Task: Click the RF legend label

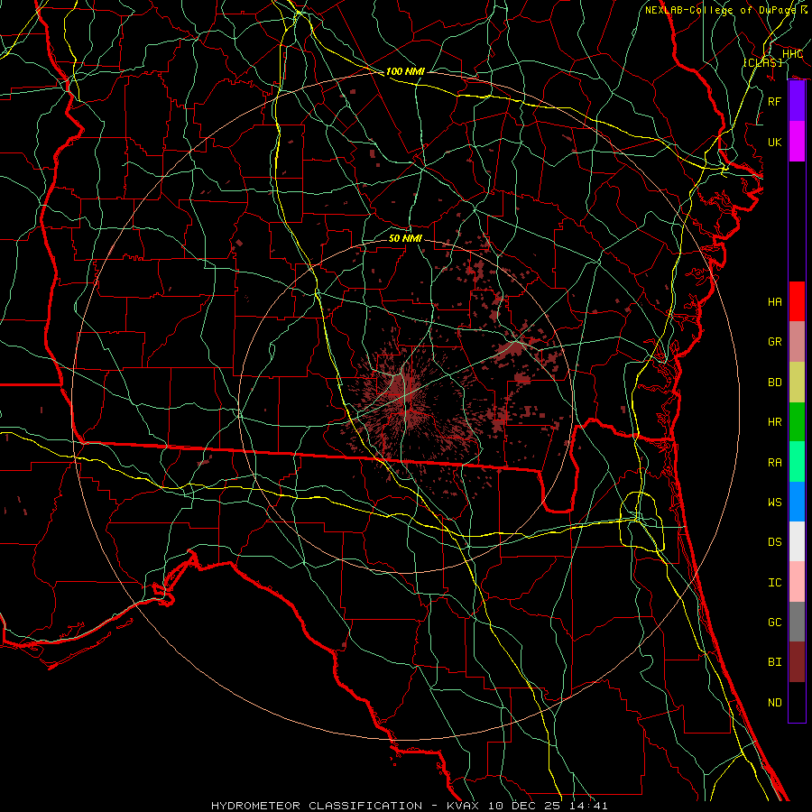Action: click(x=775, y=101)
